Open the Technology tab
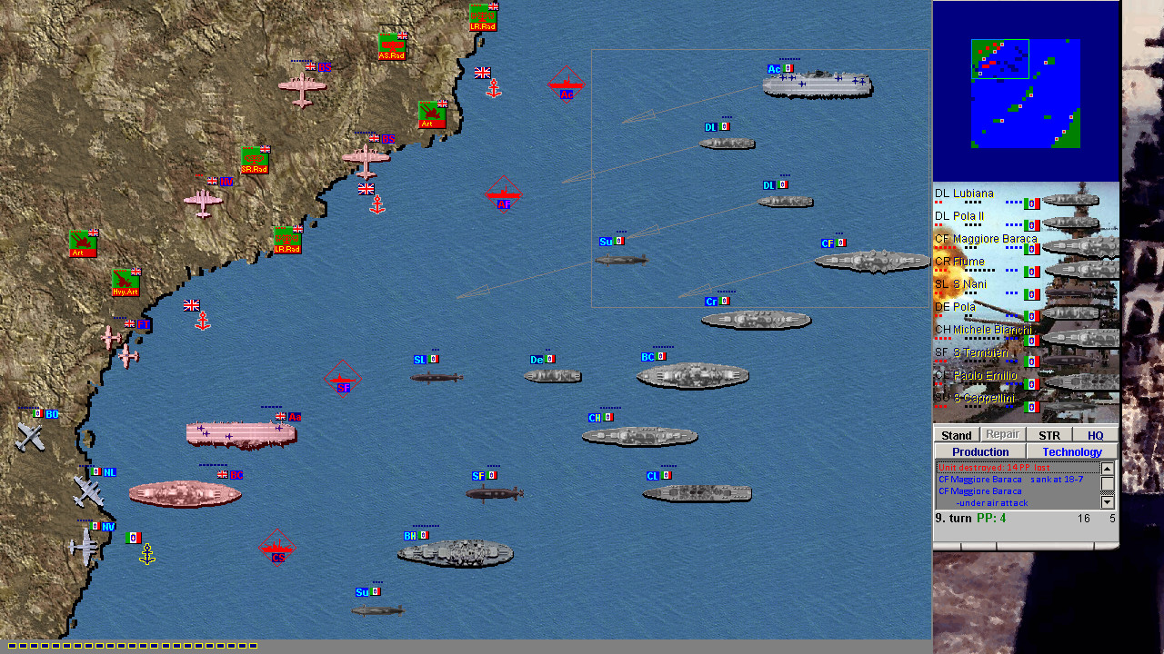The image size is (1164, 654). [1072, 451]
